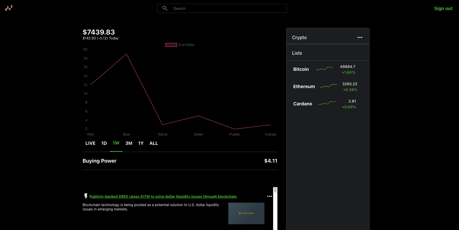Click the Cointelegraph article thumbnail
This screenshot has width=459, height=230.
coord(246,213)
